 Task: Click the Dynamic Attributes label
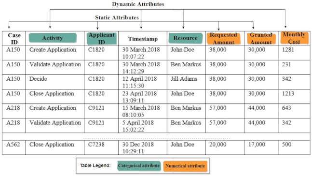138,4
